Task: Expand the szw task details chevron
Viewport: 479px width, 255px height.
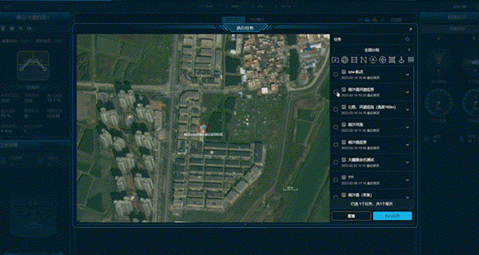Action: point(407,74)
